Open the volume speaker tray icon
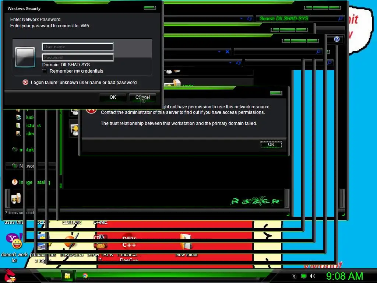This screenshot has height=283, width=377. point(312,276)
